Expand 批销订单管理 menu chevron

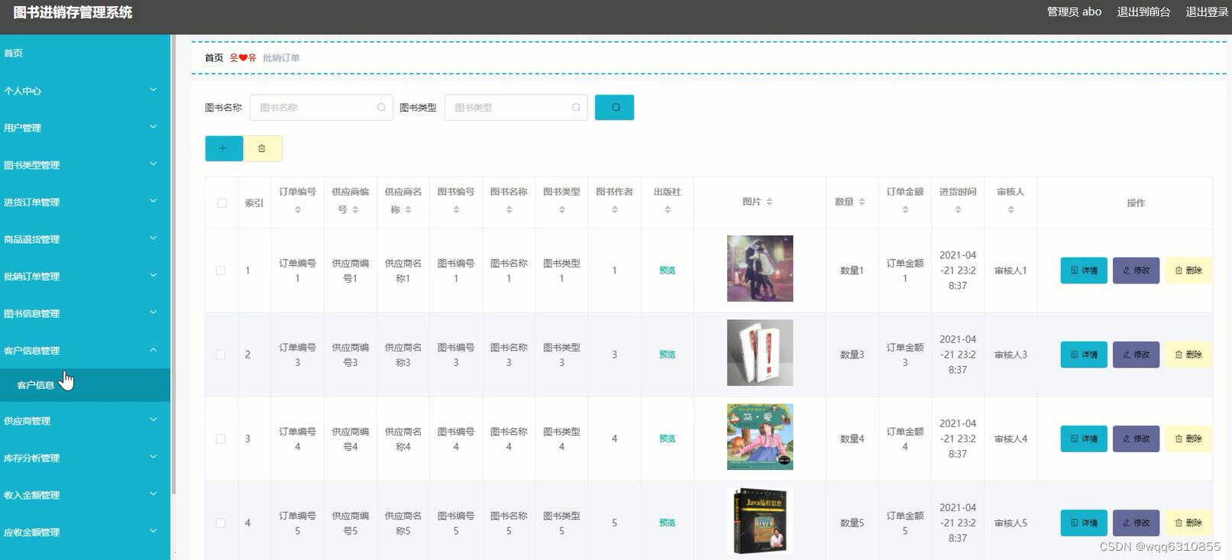(153, 275)
